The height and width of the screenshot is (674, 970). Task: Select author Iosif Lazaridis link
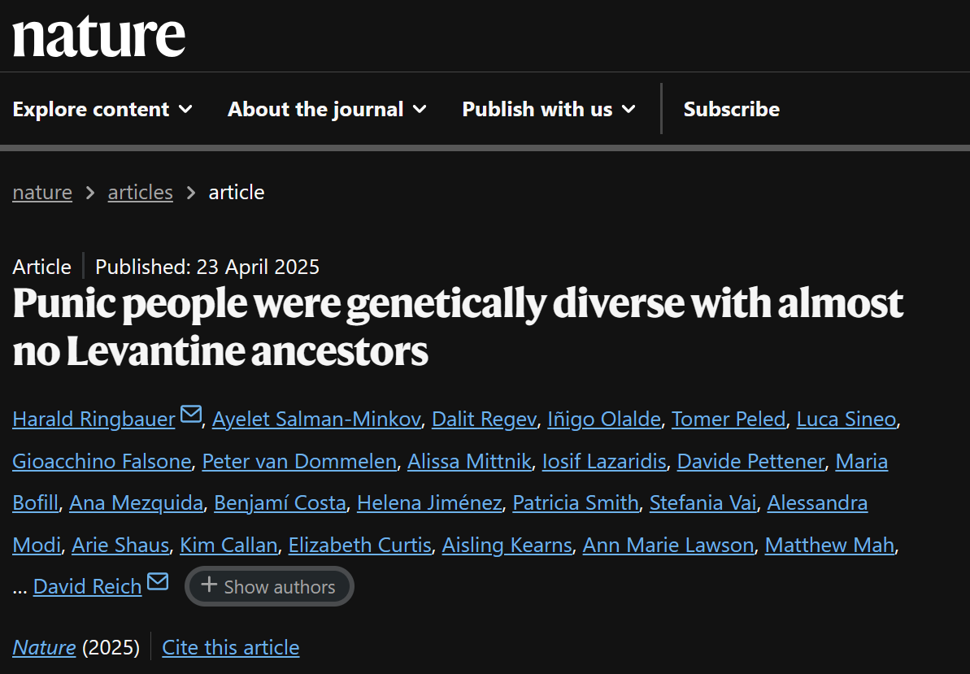[604, 461]
